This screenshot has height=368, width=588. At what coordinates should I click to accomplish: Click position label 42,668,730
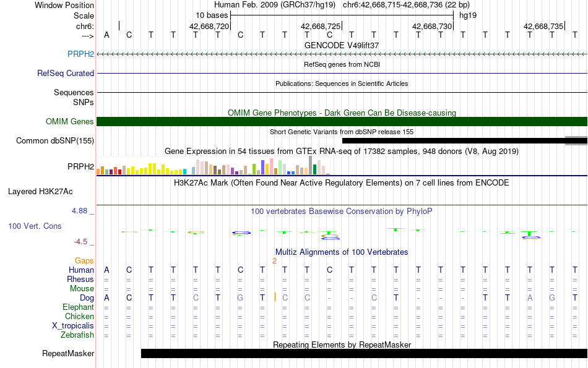tap(431, 26)
